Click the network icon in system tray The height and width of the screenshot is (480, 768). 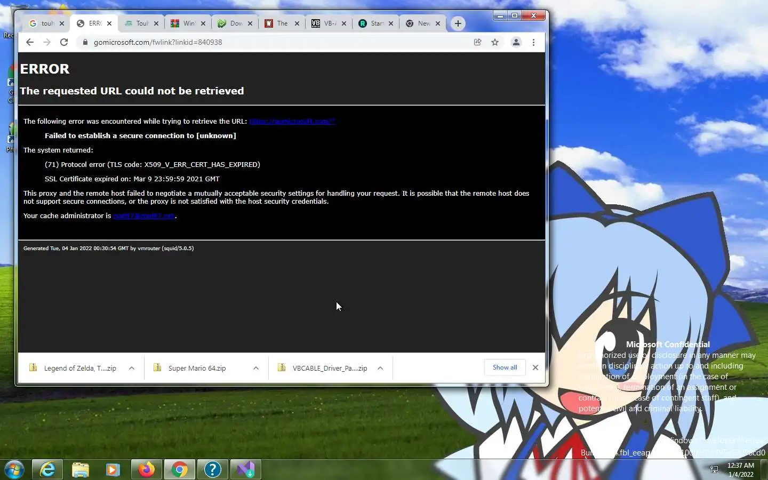(714, 470)
